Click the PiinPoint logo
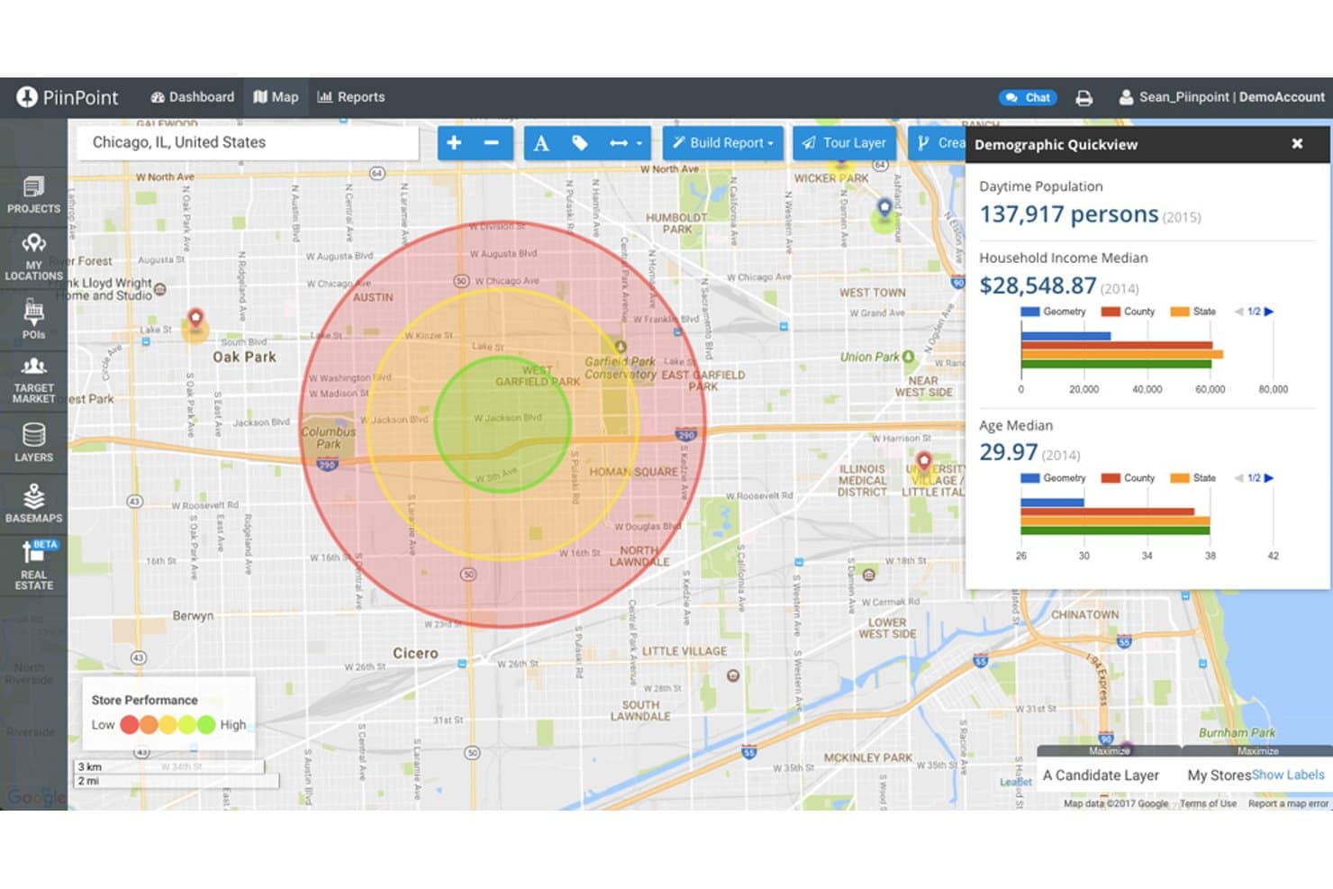This screenshot has height=889, width=1333. pyautogui.click(x=68, y=97)
